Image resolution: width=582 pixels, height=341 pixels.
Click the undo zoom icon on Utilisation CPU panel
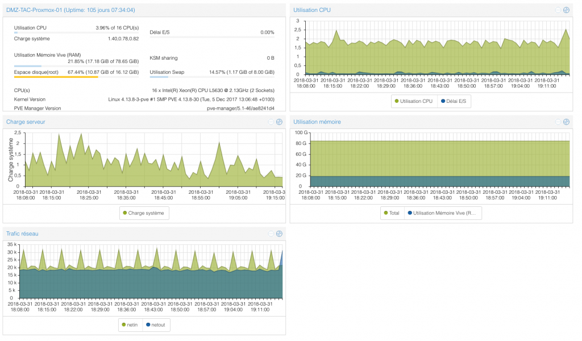[x=558, y=10]
